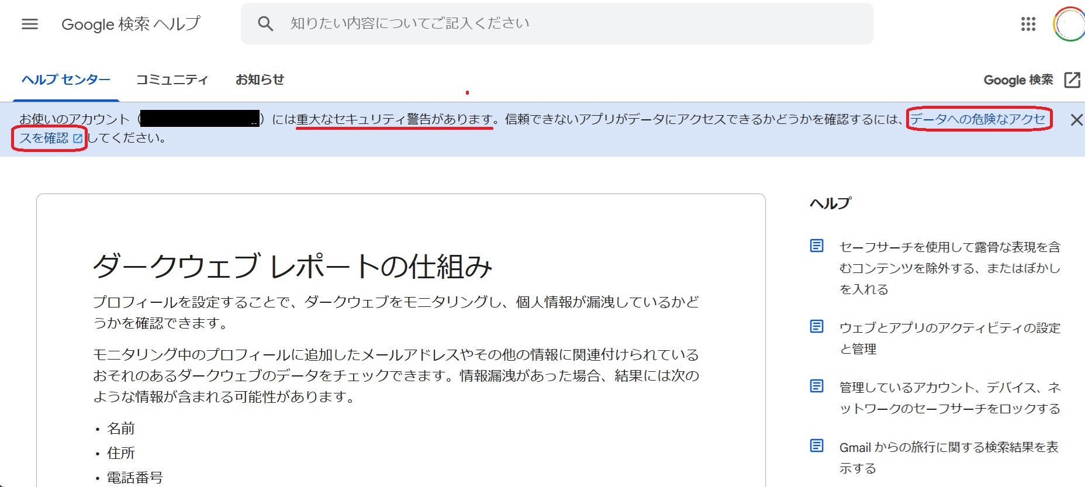Click the article icon beside 管理しているアカウント
Image resolution: width=1085 pixels, height=487 pixels.
tap(817, 386)
